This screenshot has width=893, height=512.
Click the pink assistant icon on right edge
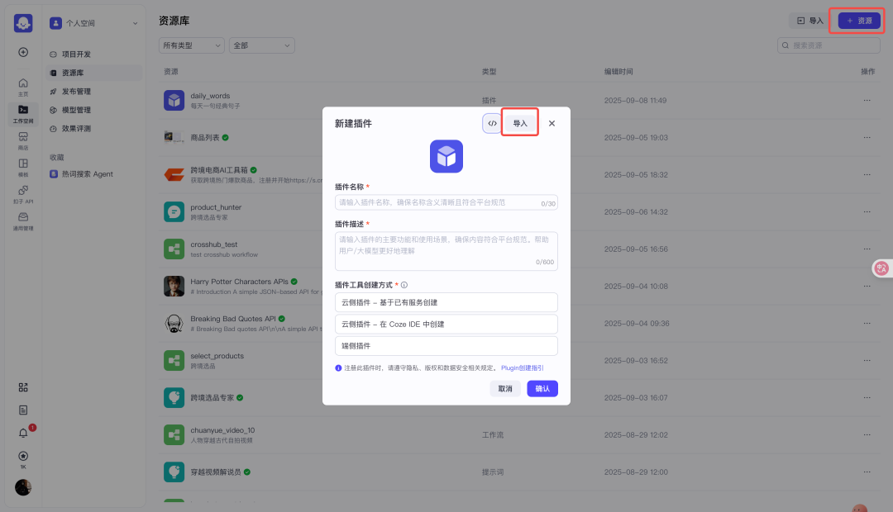(881, 268)
